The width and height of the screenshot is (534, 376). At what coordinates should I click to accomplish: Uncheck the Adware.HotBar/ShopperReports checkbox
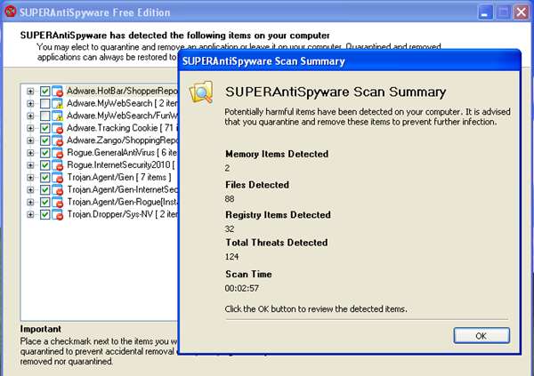(x=45, y=92)
